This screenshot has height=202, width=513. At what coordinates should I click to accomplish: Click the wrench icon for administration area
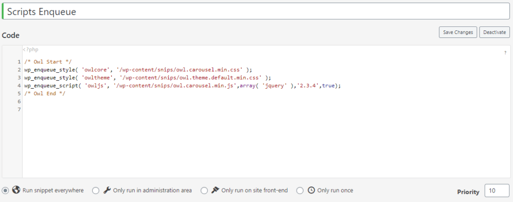pyautogui.click(x=107, y=190)
